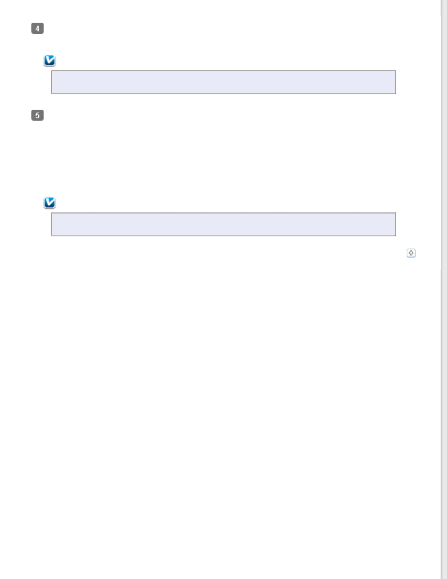Click the second lavender note panel
This screenshot has width=447, height=579.
pos(223,224)
